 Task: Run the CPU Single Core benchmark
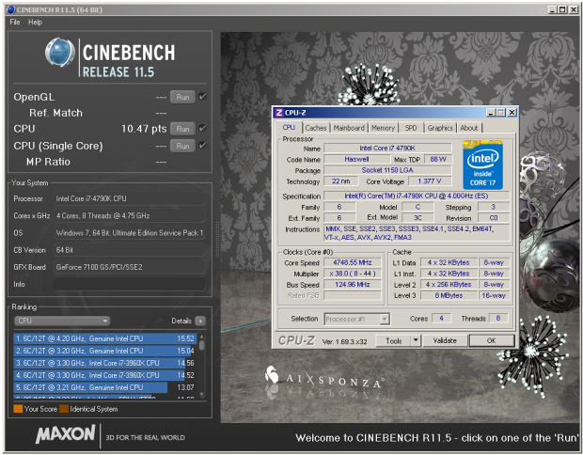click(x=182, y=146)
